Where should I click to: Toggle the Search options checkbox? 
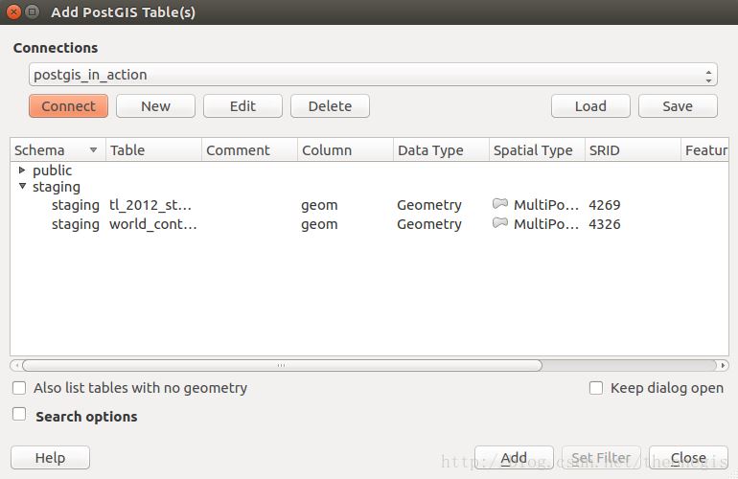[x=19, y=414]
